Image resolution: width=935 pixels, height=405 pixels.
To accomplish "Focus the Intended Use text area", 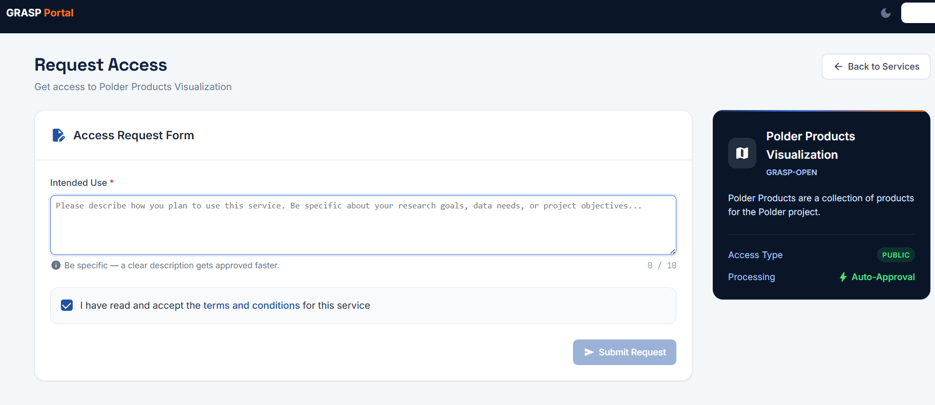I will tap(363, 225).
